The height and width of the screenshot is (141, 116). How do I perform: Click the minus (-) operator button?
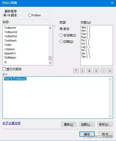pos(103,71)
